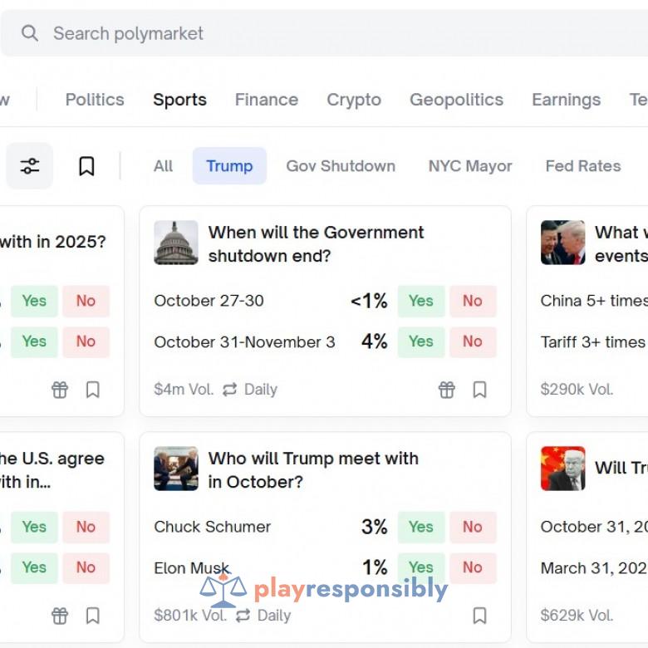Open the Trump handshake meeting thumbnail

(x=176, y=469)
